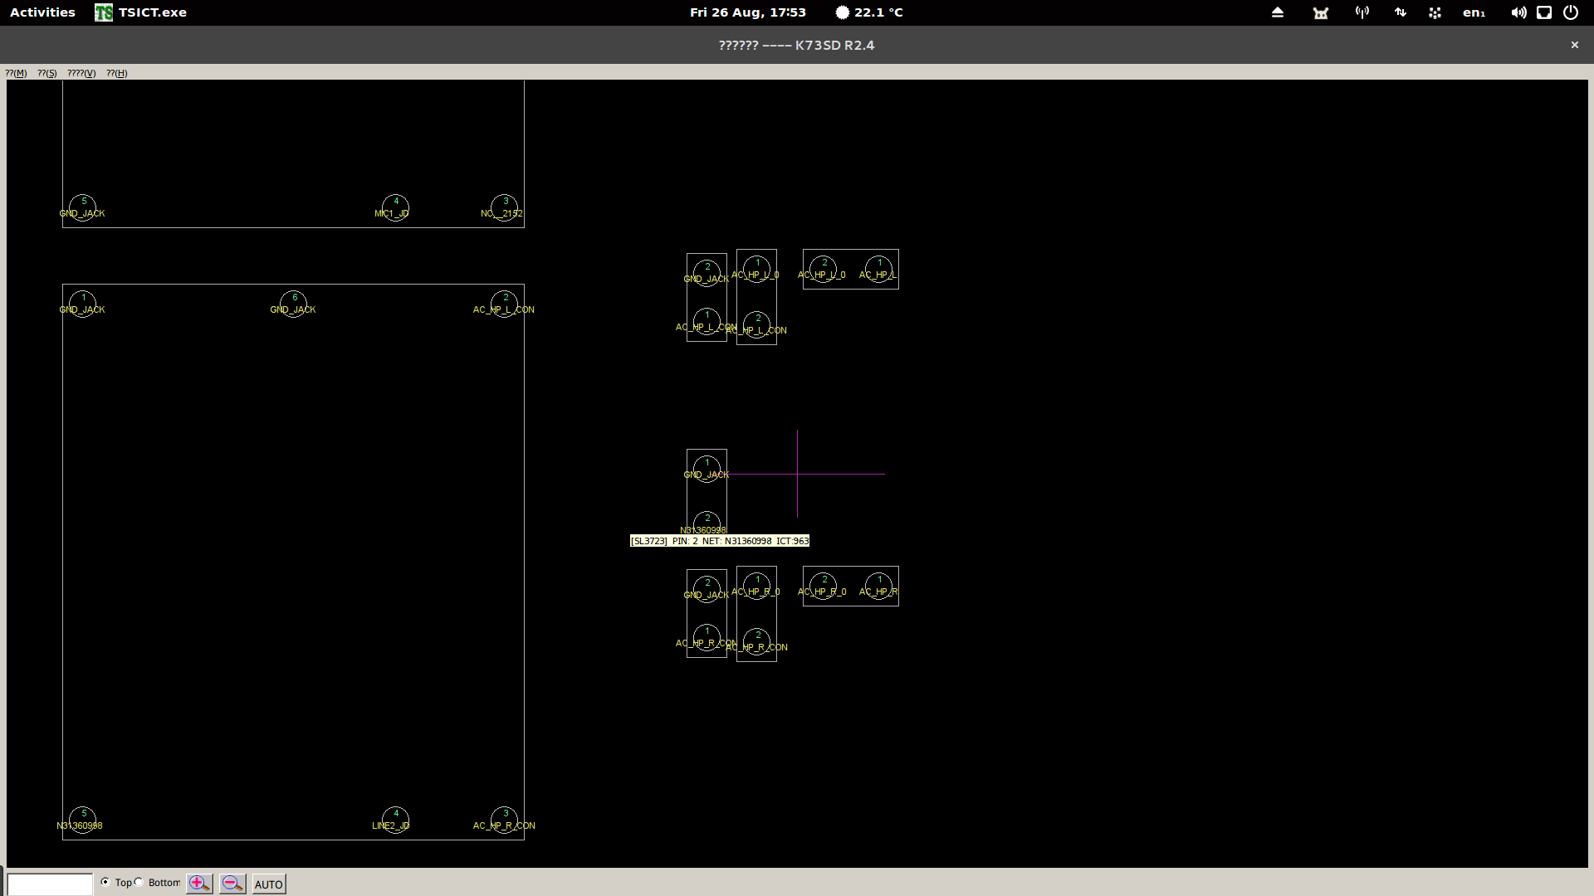The image size is (1594, 896).
Task: Open the en1 keyboard layout dropdown
Action: point(1474,12)
